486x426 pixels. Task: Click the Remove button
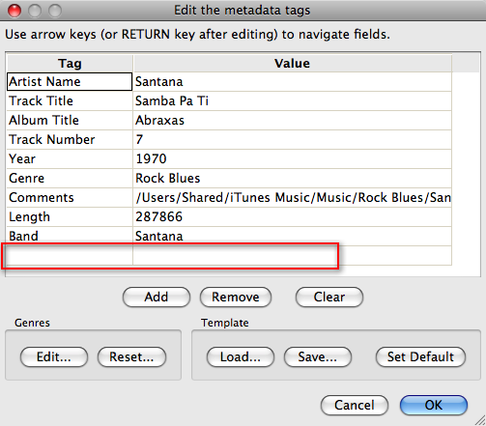[x=236, y=297]
